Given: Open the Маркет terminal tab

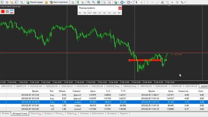Looking at the screenshot, I should 72,113.
